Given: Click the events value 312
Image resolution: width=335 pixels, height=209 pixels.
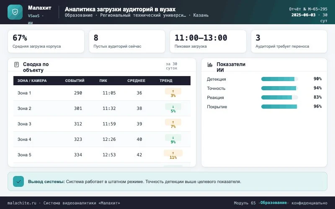Looking at the screenshot, I should pyautogui.click(x=78, y=124).
